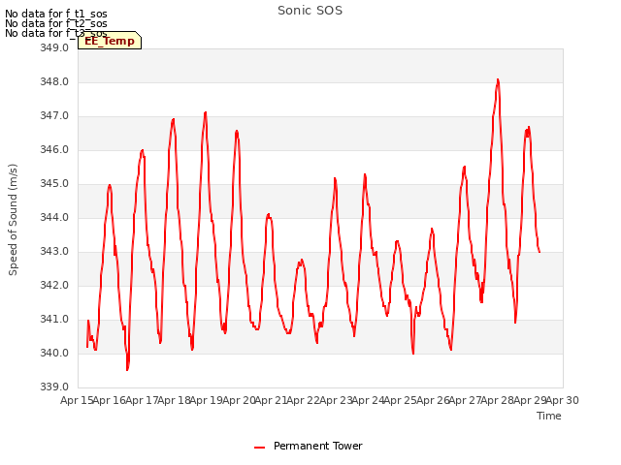Click the 342.0 y-axis tick label

tap(54, 285)
